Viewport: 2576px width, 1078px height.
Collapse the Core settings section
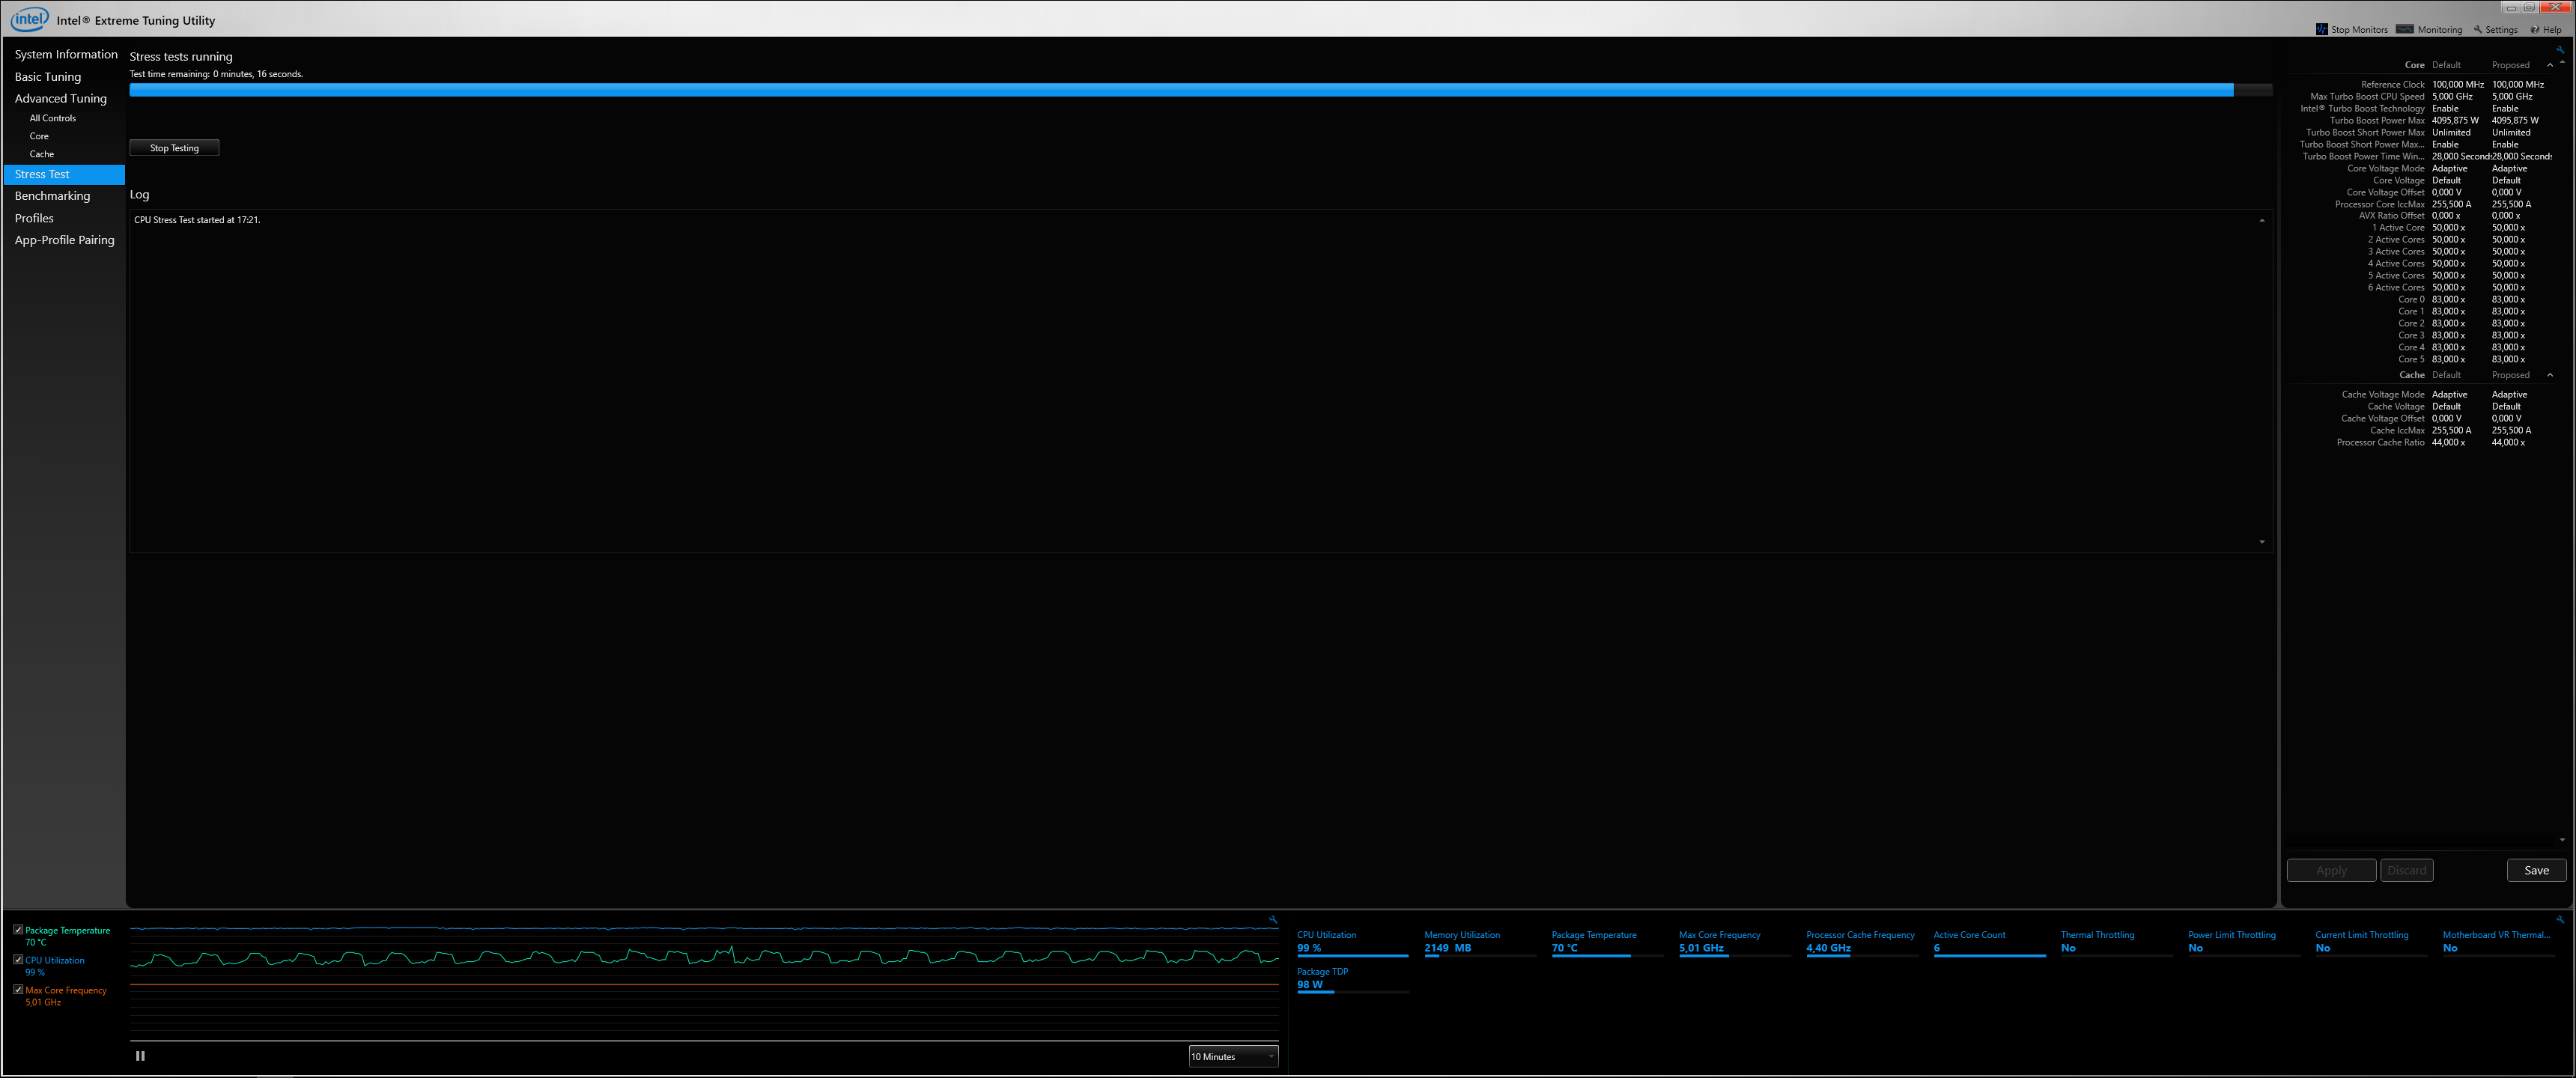coord(2549,65)
